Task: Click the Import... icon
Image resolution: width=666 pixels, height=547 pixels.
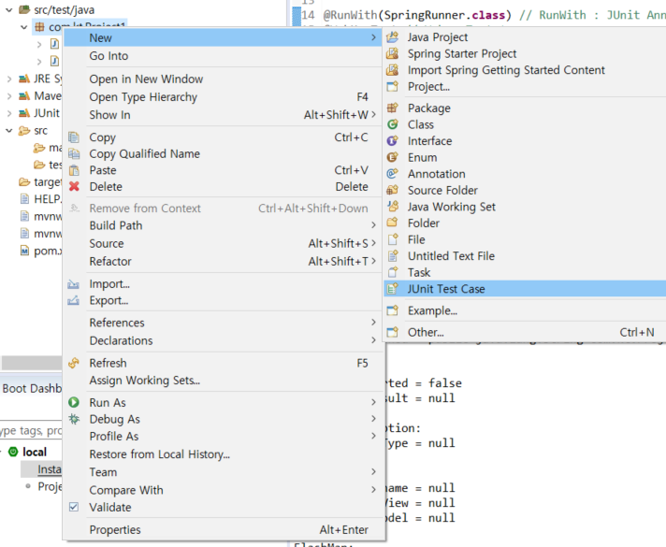Action: pyautogui.click(x=73, y=283)
